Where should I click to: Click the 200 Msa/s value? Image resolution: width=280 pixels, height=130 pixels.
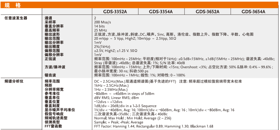pos(103,22)
